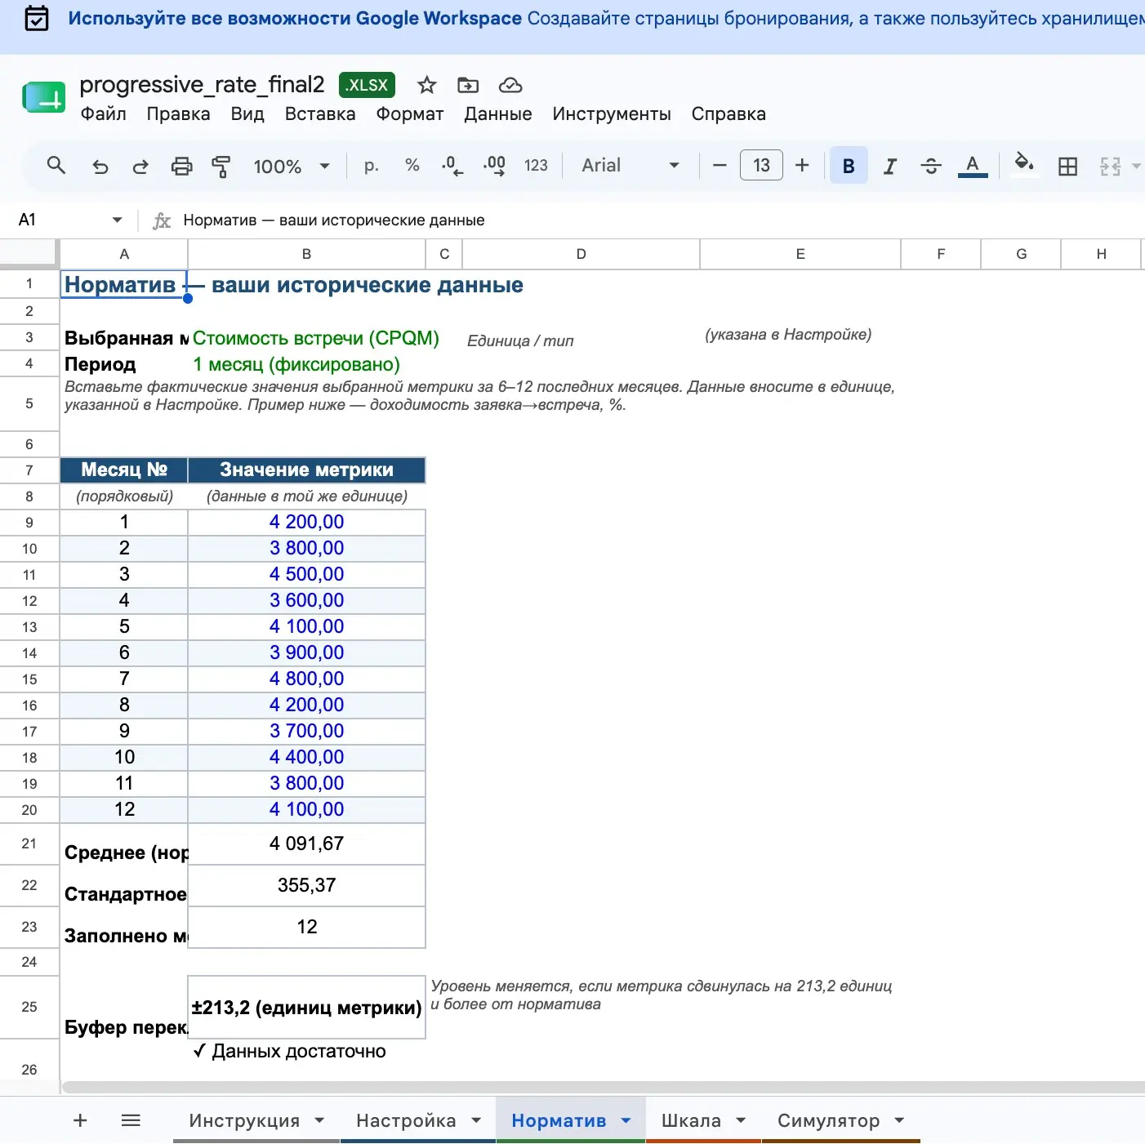
Task: Open the Правка menu
Action: pyautogui.click(x=178, y=114)
